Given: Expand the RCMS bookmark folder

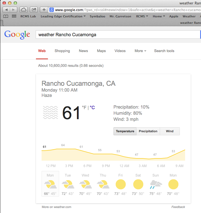Looking at the screenshot, I should point(142,16).
